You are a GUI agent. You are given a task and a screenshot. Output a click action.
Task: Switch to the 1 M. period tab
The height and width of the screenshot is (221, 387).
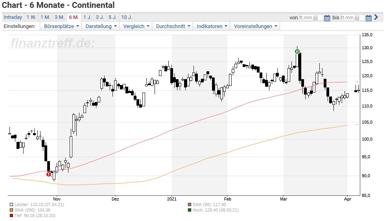[45, 17]
